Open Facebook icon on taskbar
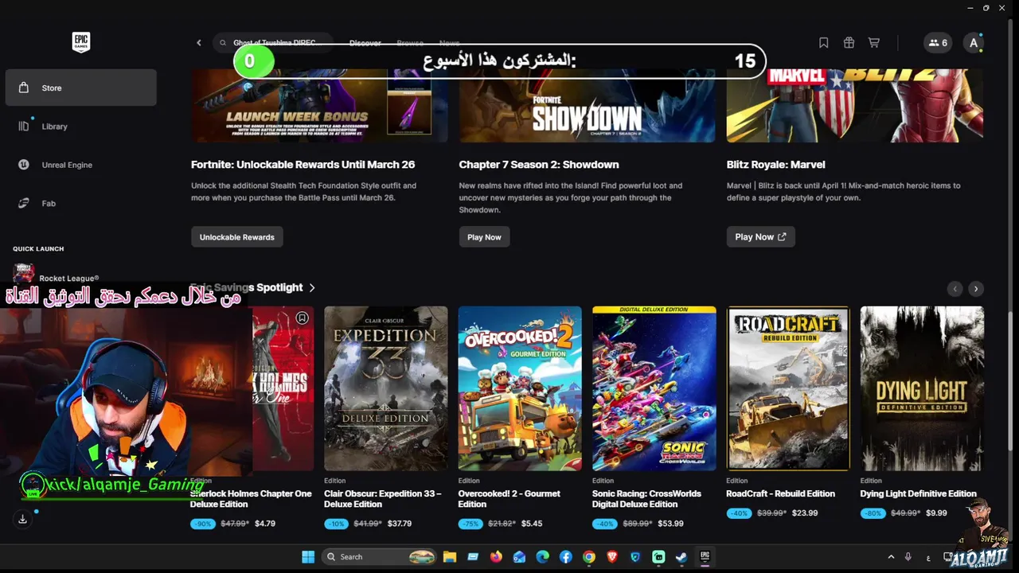 pos(566,557)
